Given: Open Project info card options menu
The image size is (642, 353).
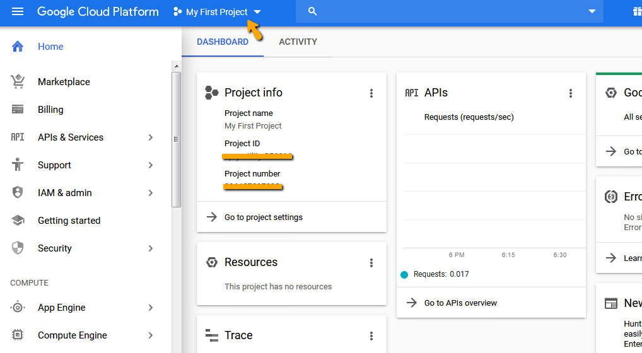Looking at the screenshot, I should tap(371, 93).
